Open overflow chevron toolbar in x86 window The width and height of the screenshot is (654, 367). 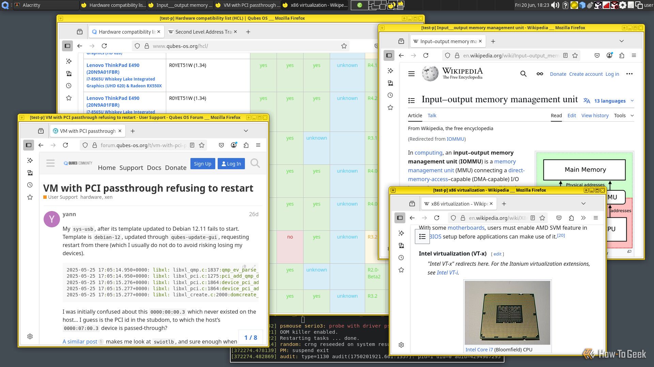tap(583, 218)
